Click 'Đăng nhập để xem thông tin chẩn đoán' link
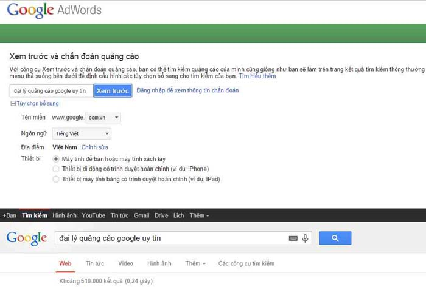Screen dimensions: 426x287 tap(187, 90)
